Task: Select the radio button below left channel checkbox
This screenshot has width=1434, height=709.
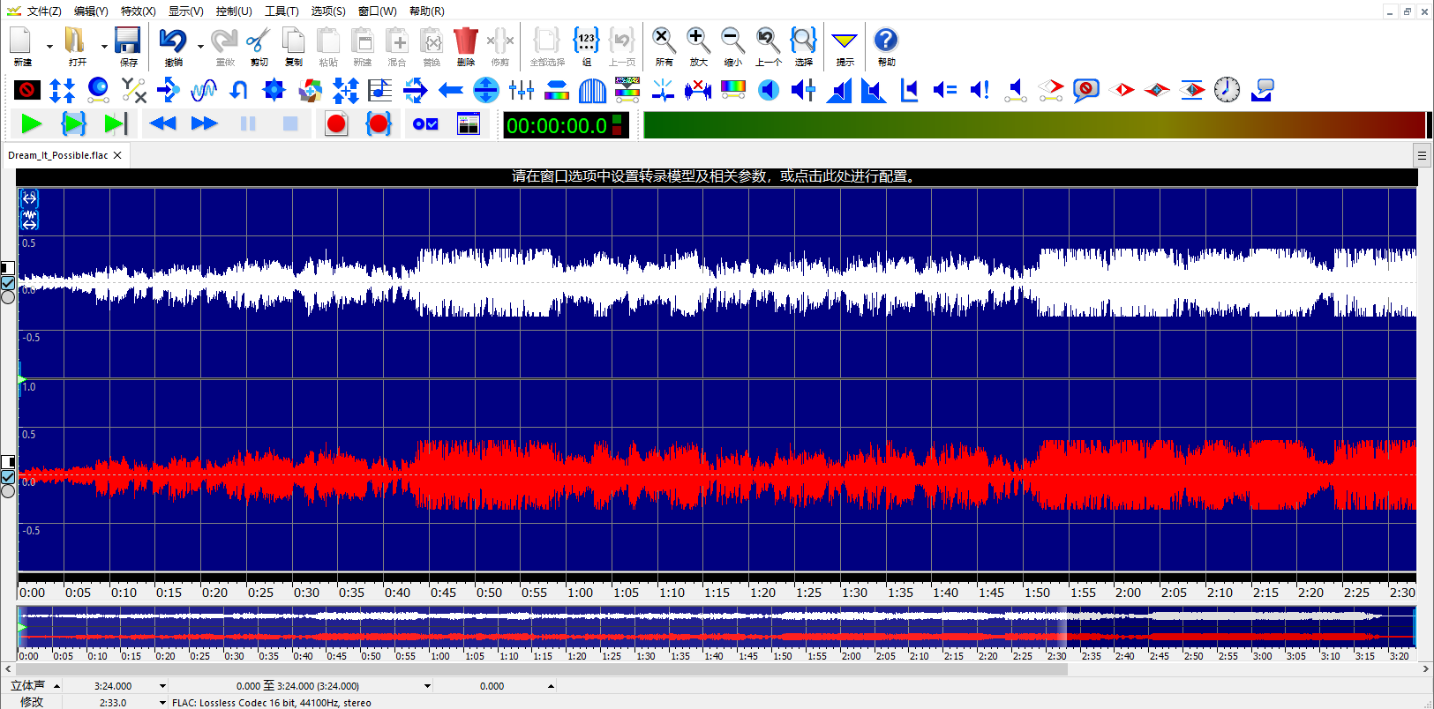Action: pyautogui.click(x=8, y=298)
